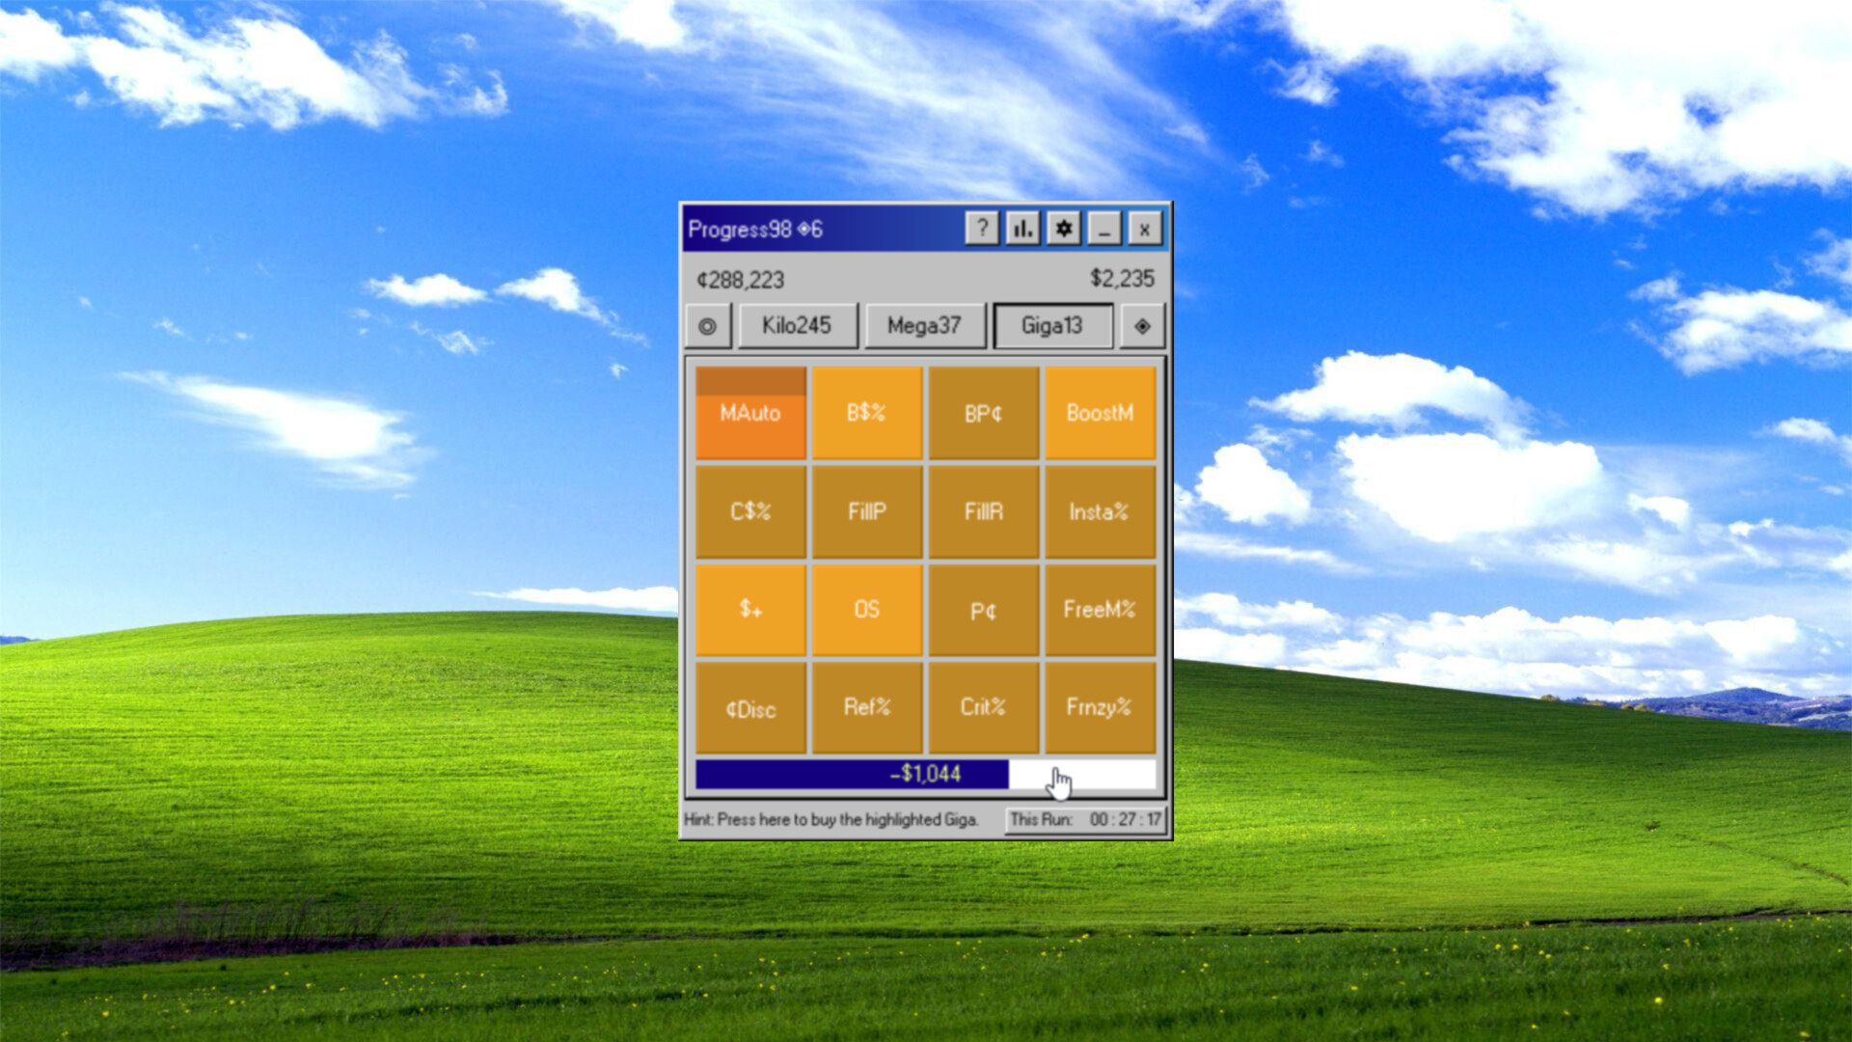
Task: Select the Insta% upgrade tile
Action: 1101,511
